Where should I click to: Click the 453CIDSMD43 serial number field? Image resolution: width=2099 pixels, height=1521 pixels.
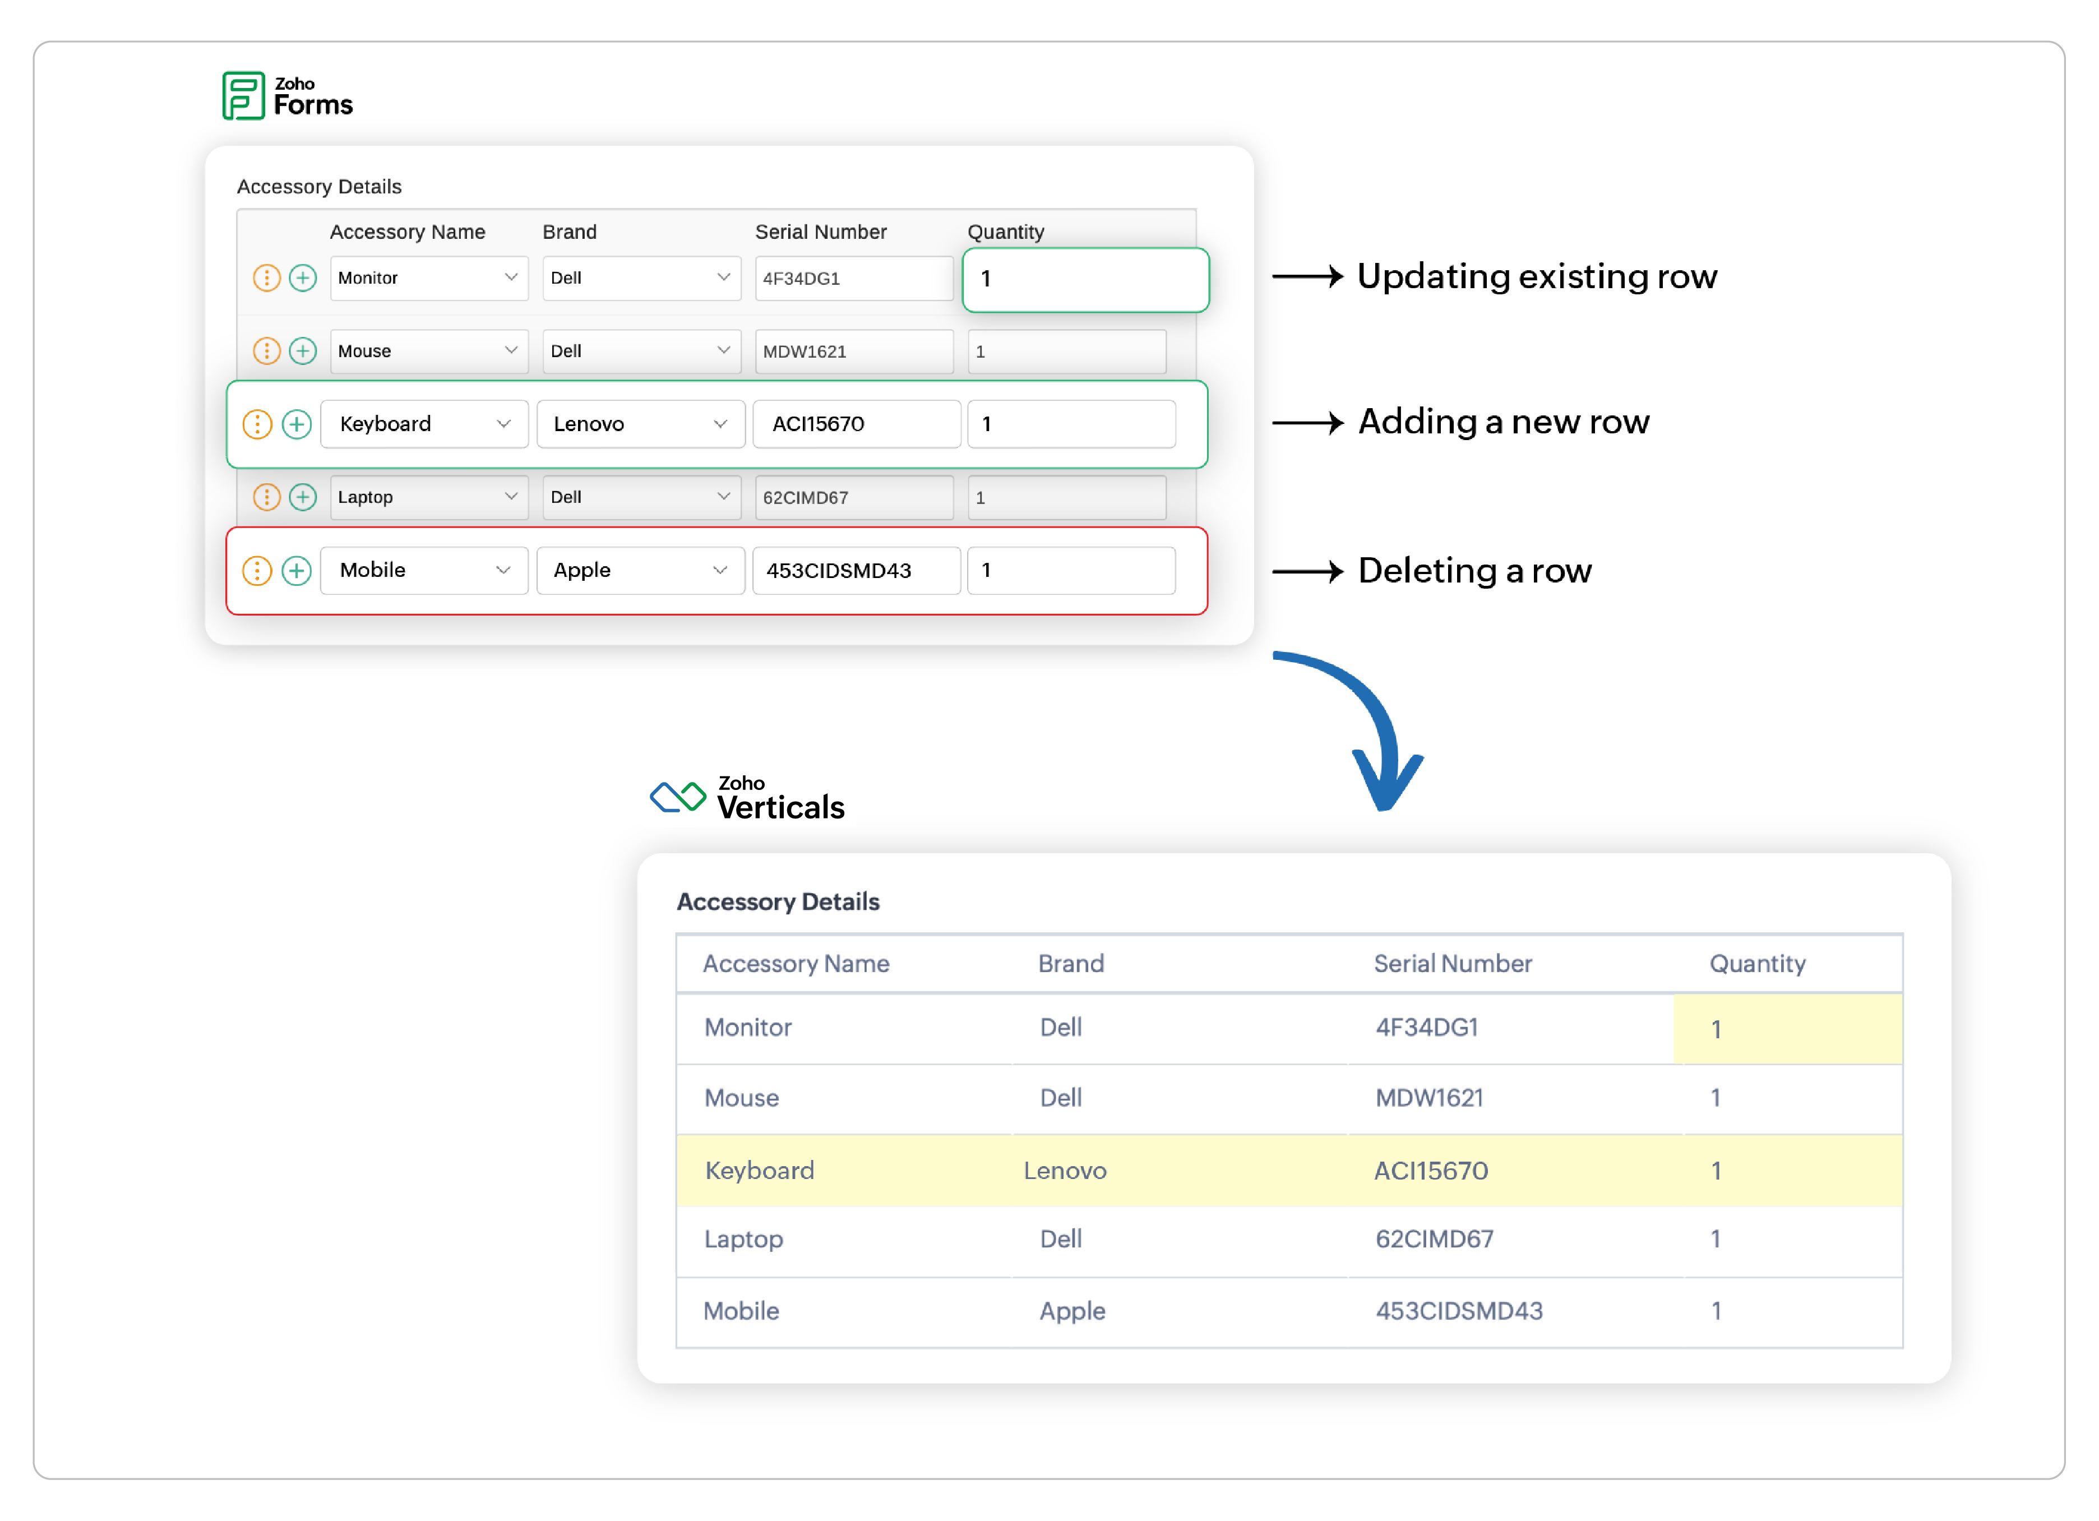click(856, 571)
